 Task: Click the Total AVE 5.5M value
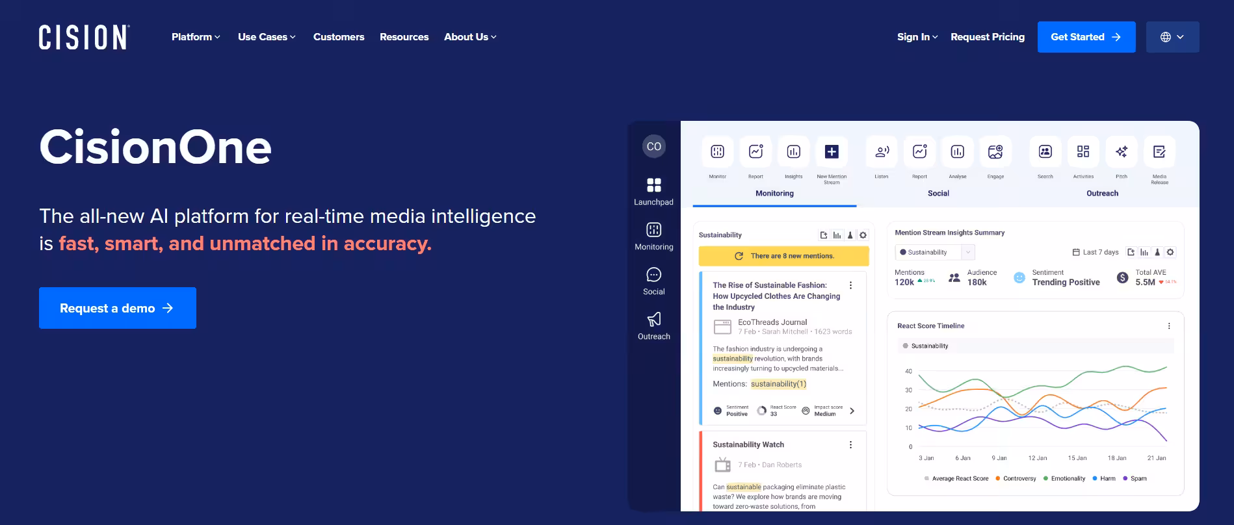click(x=1146, y=283)
